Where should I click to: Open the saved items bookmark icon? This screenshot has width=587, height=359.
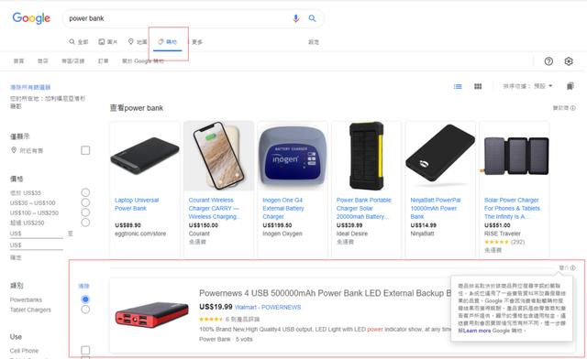[x=570, y=86]
